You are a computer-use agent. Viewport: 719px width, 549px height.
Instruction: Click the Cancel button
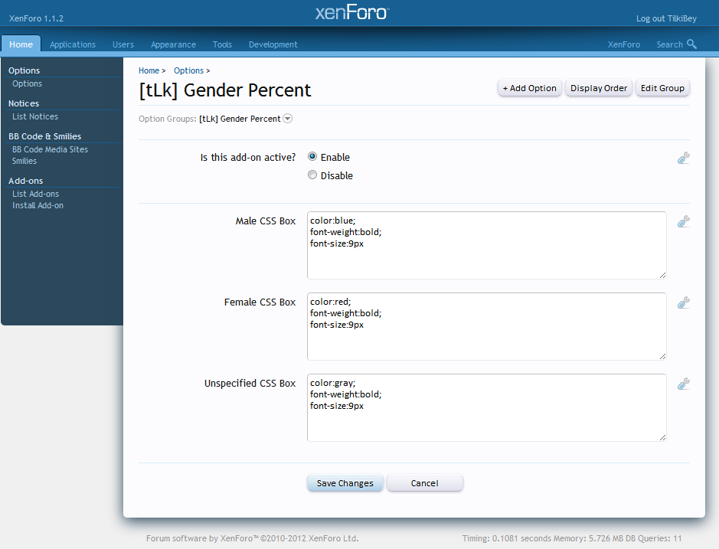coord(424,483)
